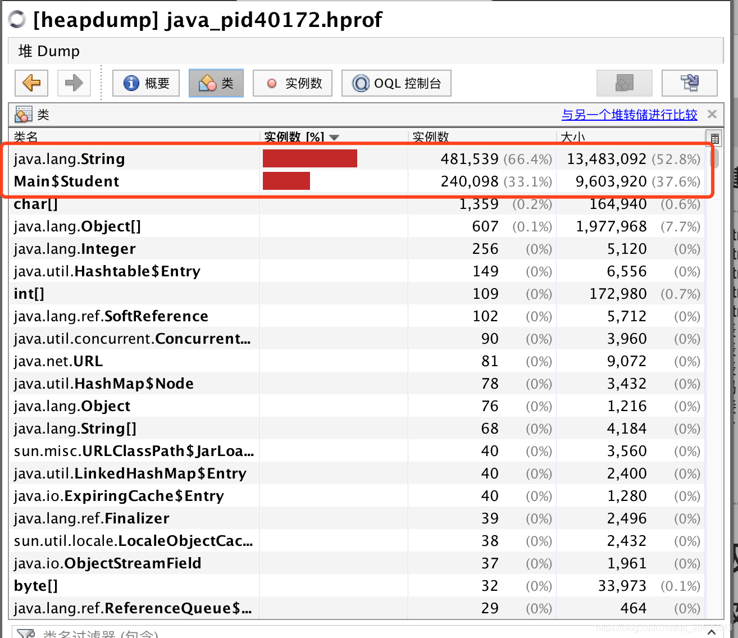The height and width of the screenshot is (638, 738).
Task: Switch to the 类 classes view
Action: click(216, 83)
